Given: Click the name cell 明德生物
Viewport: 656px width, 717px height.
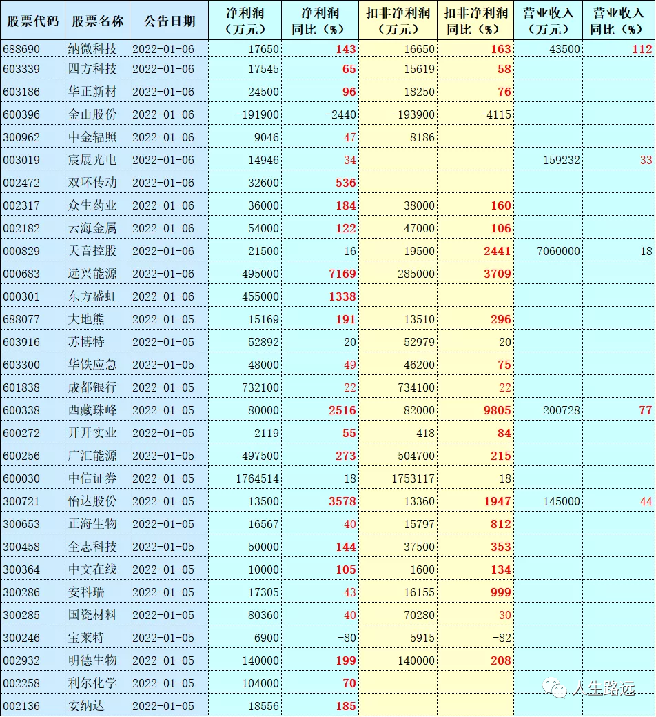Looking at the screenshot, I should (97, 660).
